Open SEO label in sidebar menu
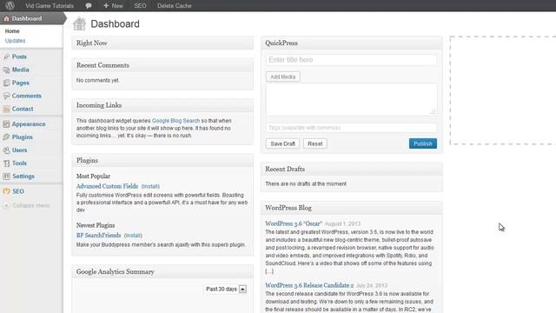 (18, 191)
